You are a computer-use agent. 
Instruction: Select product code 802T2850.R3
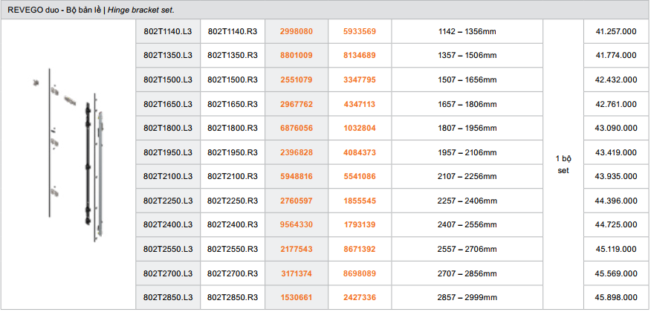click(x=233, y=298)
